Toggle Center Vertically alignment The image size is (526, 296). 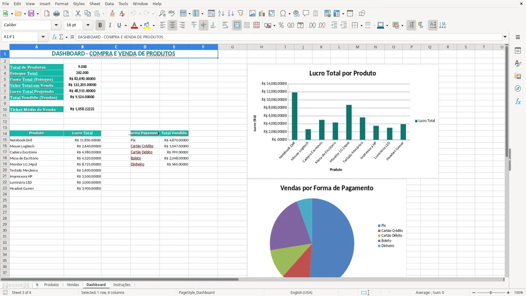point(203,25)
